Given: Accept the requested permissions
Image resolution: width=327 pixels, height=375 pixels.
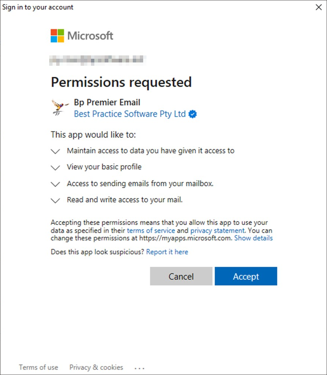Looking at the screenshot, I should (x=246, y=276).
